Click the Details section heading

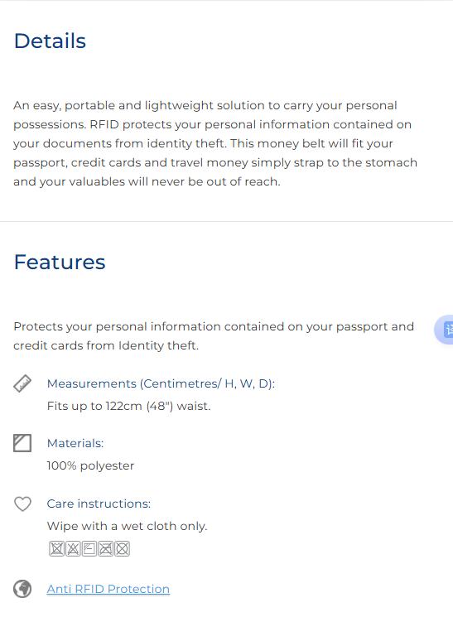(50, 41)
